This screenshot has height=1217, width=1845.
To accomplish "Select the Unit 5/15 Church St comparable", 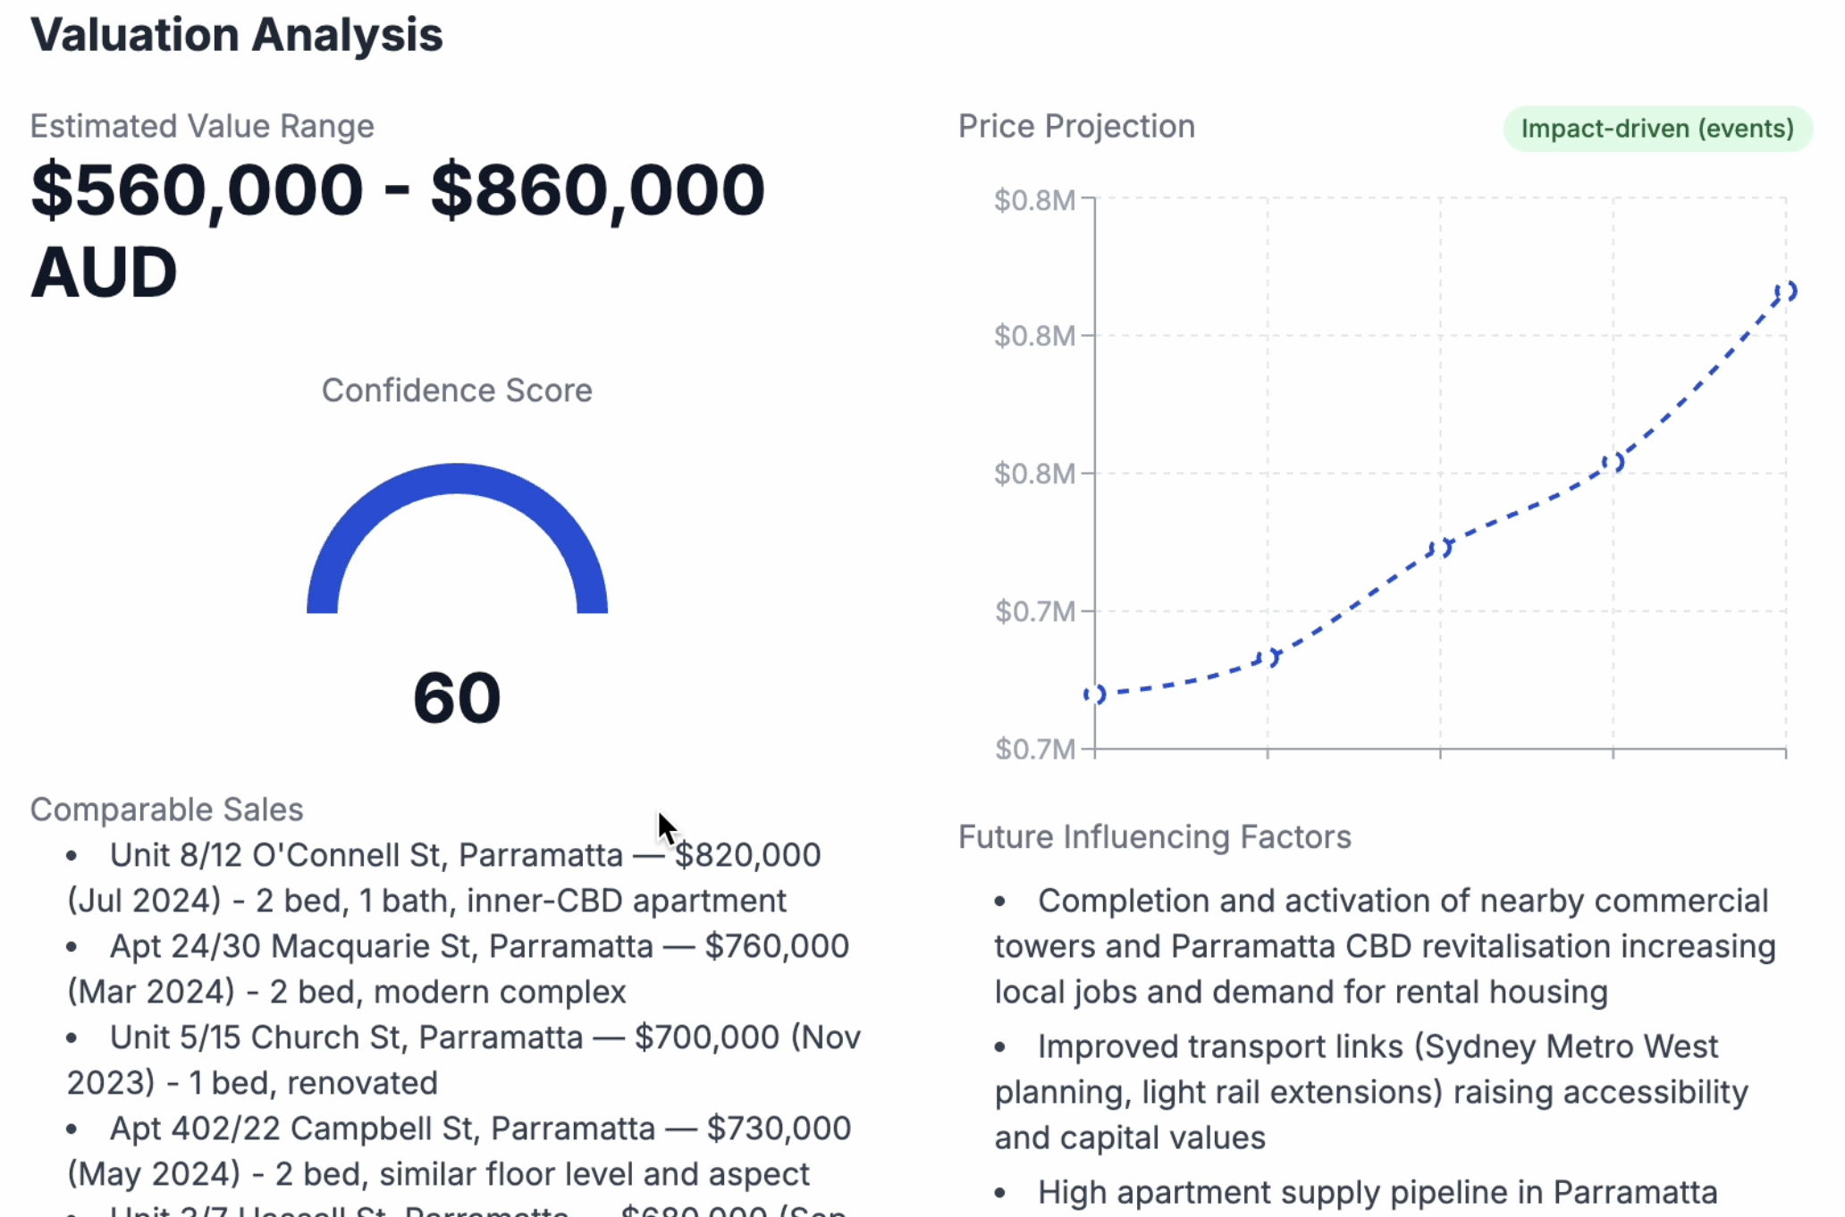I will coord(464,1060).
